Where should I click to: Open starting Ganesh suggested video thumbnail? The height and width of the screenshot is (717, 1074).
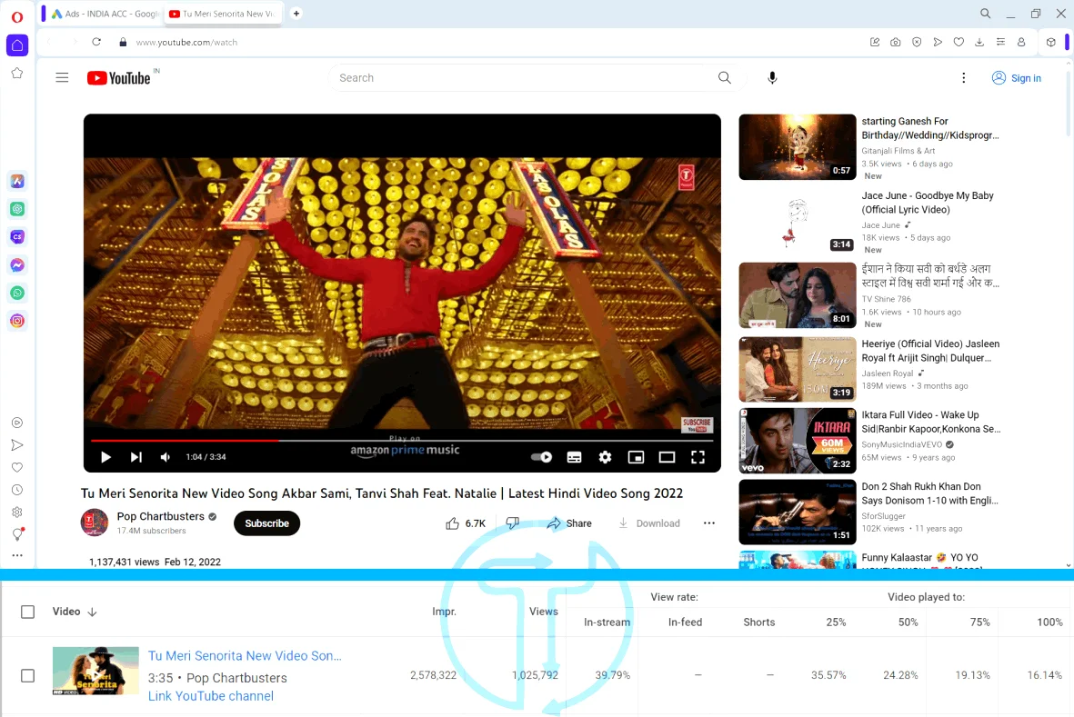[798, 147]
